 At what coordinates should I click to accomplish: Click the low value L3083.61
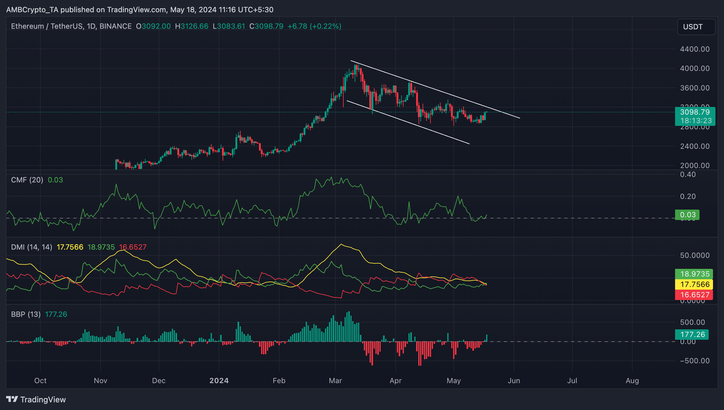tap(229, 26)
